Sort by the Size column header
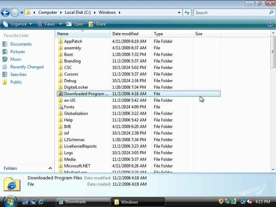 [207, 33]
